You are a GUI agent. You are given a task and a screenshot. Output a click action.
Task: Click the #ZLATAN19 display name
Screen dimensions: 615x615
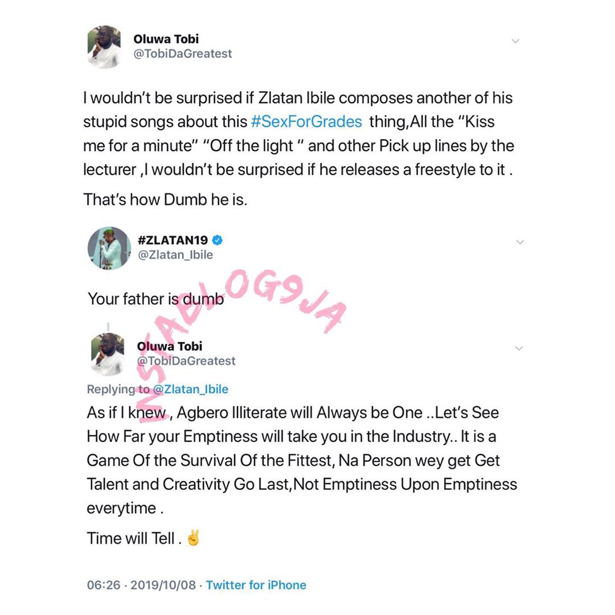173,240
